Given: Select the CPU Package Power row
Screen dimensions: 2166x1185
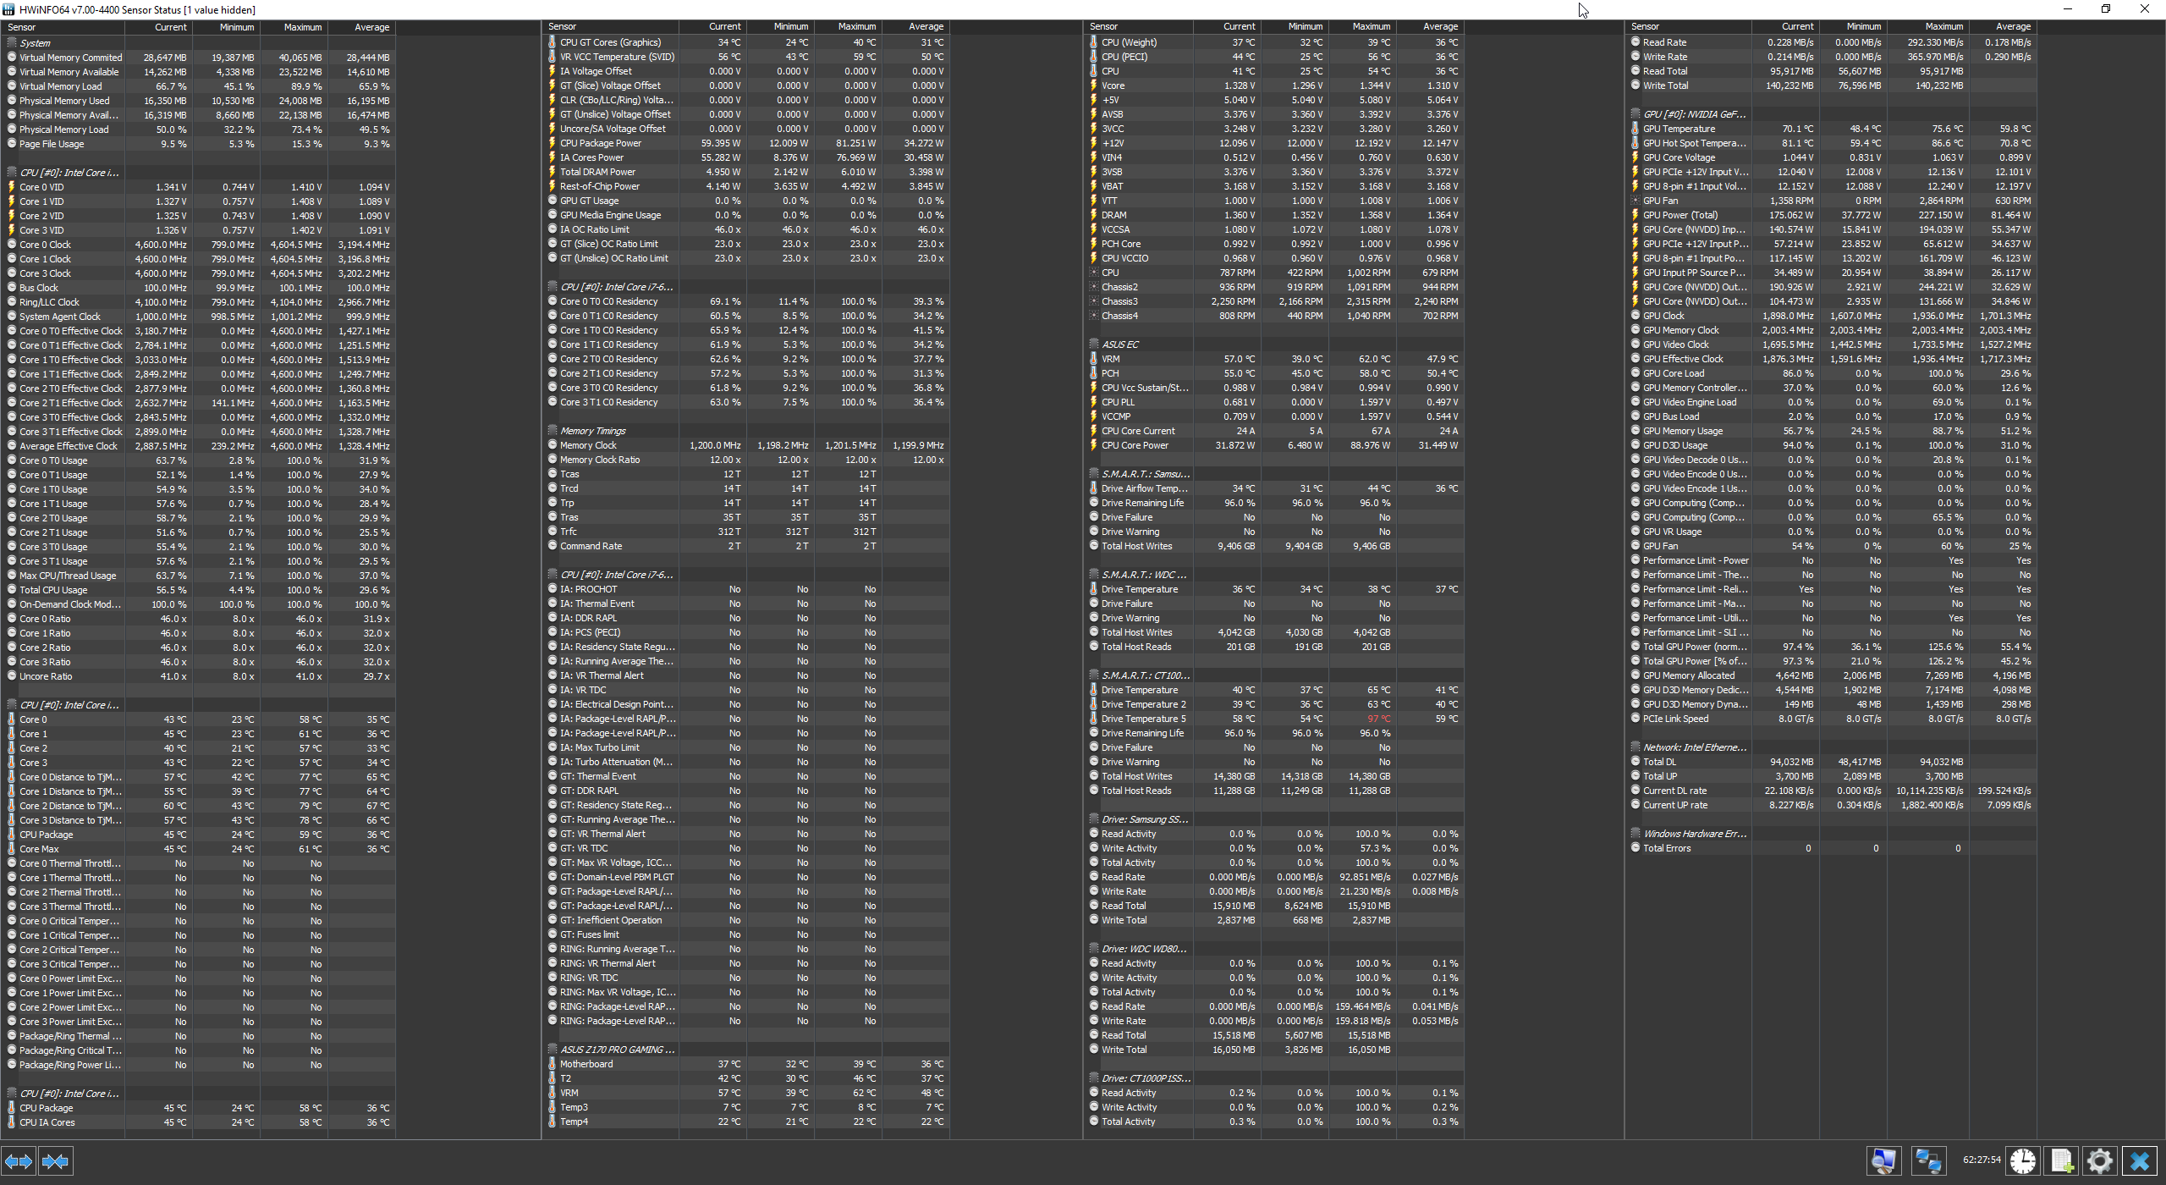Looking at the screenshot, I should pos(600,143).
